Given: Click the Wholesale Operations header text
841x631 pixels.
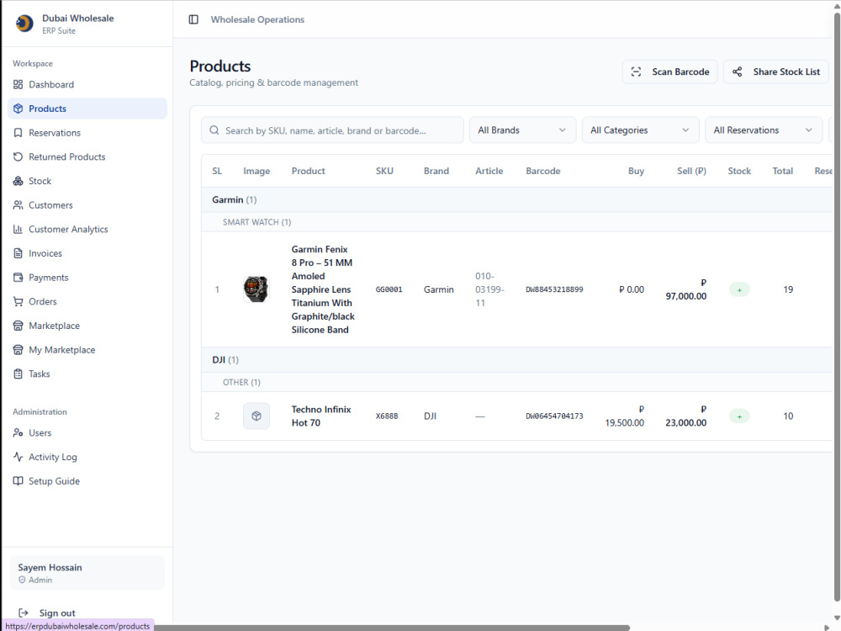Looking at the screenshot, I should 257,19.
